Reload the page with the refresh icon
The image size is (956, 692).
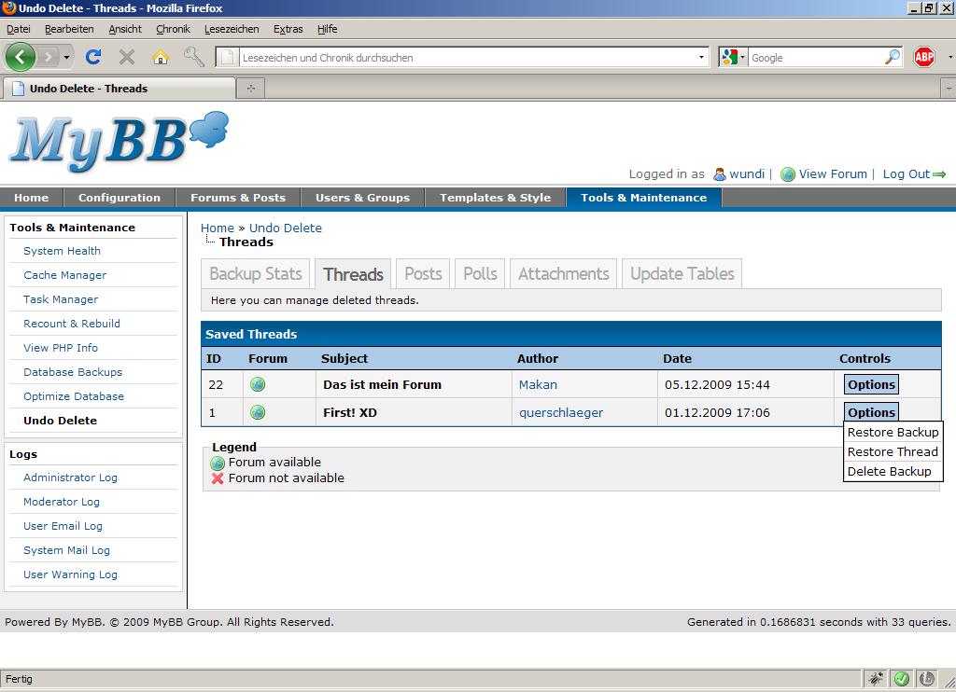pyautogui.click(x=93, y=57)
